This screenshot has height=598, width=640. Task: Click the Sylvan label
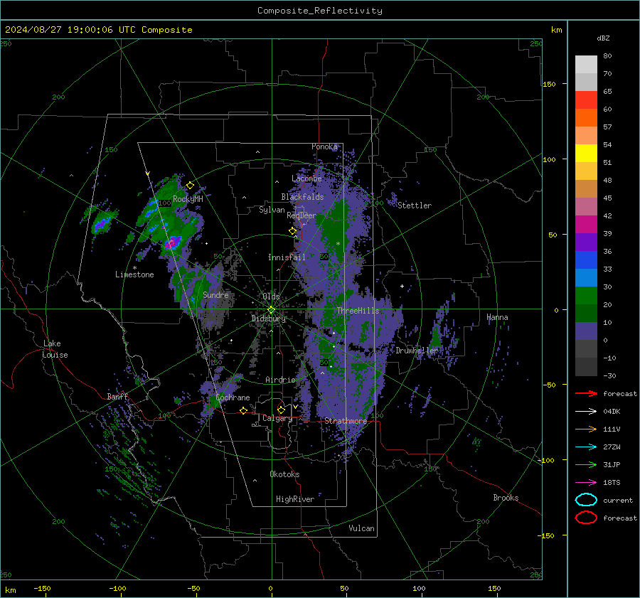coord(272,210)
